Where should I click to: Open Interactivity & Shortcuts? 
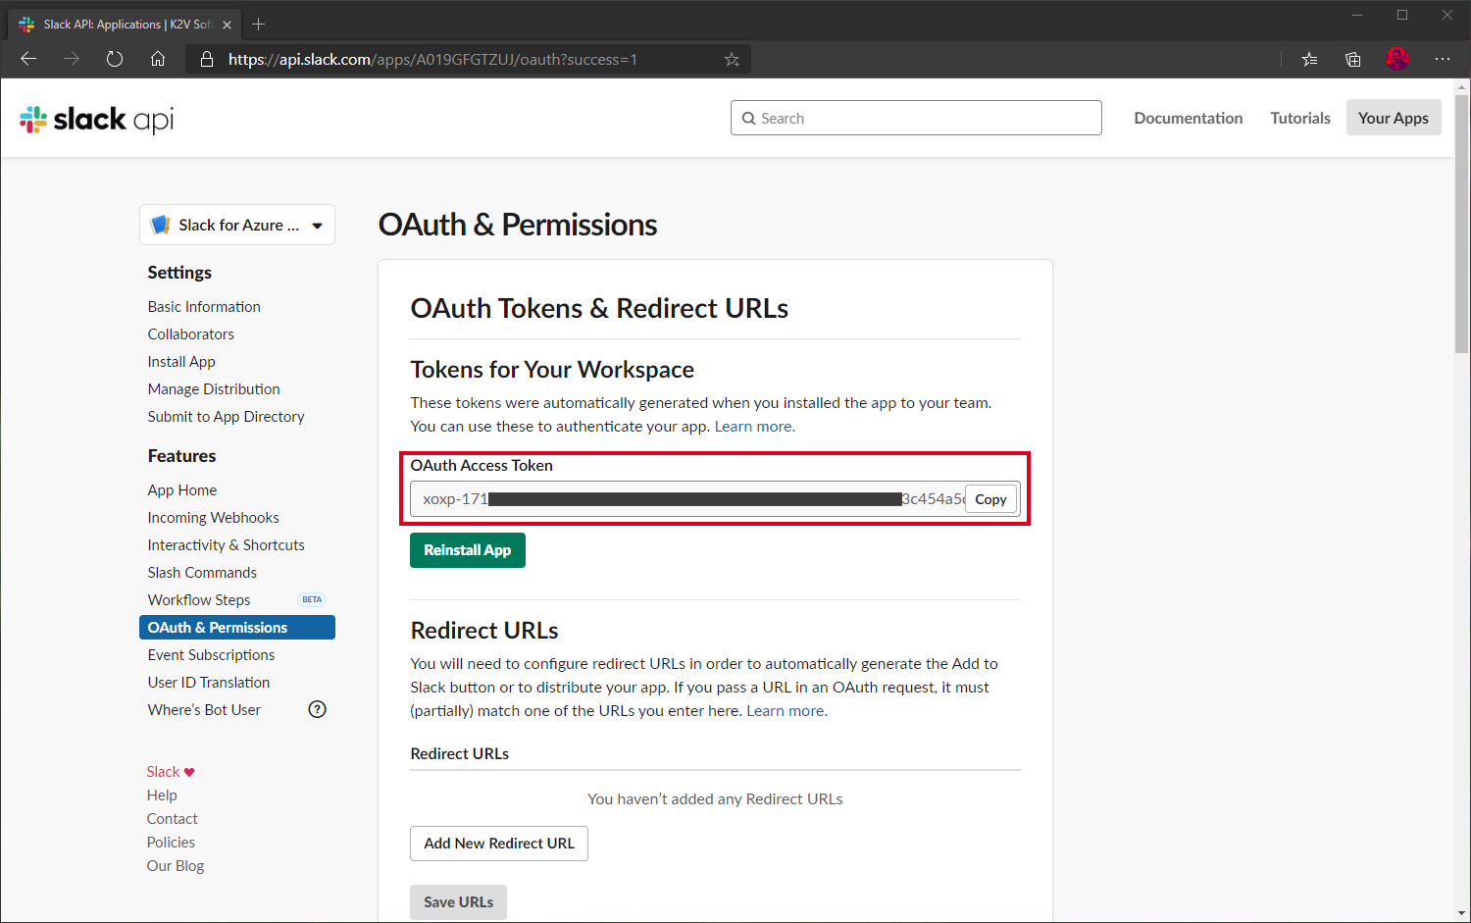click(226, 545)
